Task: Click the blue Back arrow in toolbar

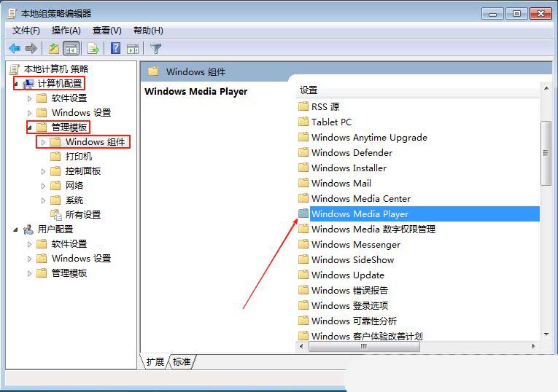Action: click(x=15, y=49)
